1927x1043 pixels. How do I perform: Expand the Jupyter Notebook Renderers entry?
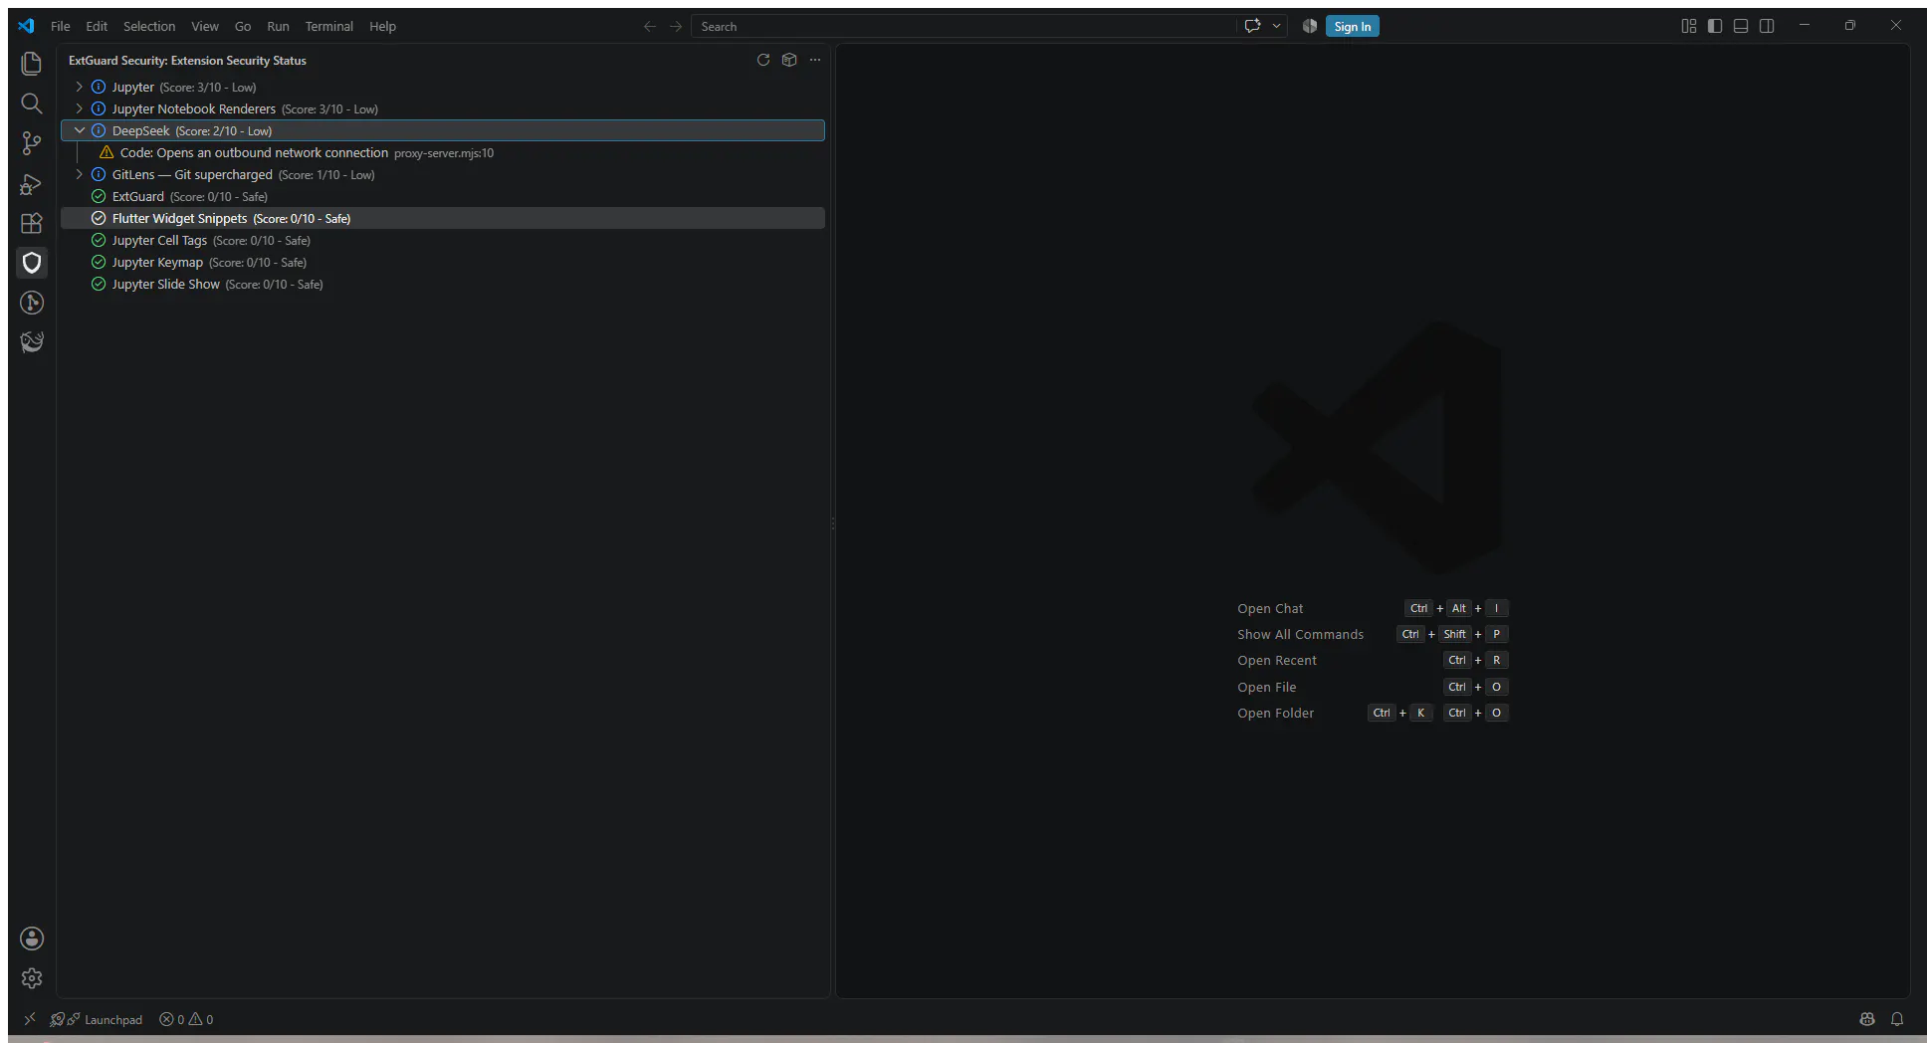click(x=80, y=108)
